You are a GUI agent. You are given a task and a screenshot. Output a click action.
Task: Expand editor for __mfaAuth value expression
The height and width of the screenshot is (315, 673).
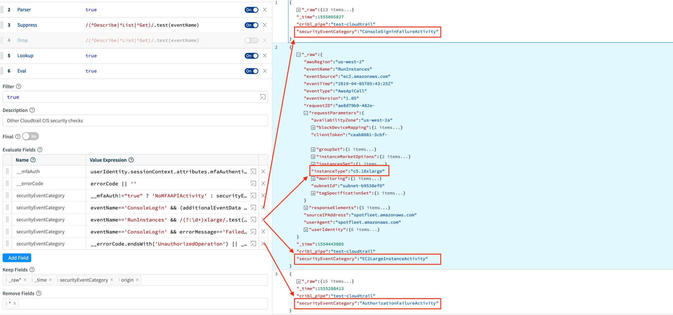click(253, 171)
